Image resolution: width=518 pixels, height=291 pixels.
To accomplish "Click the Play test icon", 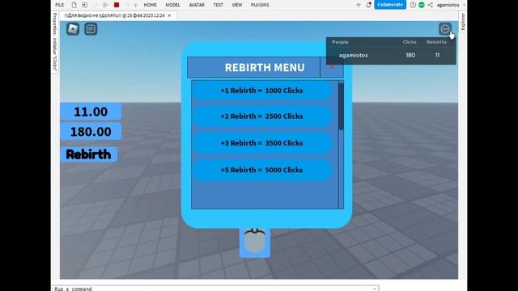I will [106, 5].
